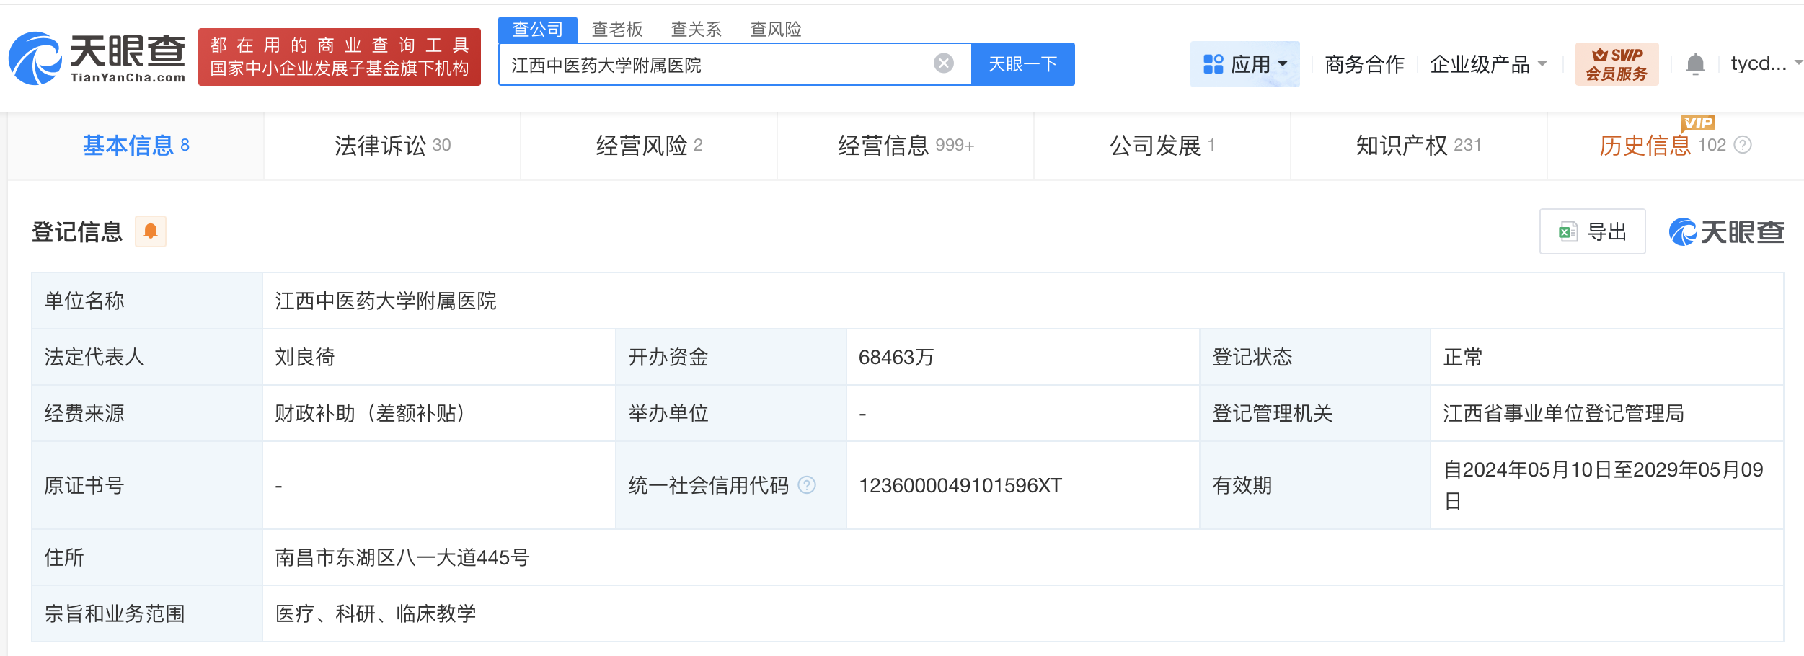Select the 查风险 search mode
1804x656 pixels.
(x=775, y=29)
